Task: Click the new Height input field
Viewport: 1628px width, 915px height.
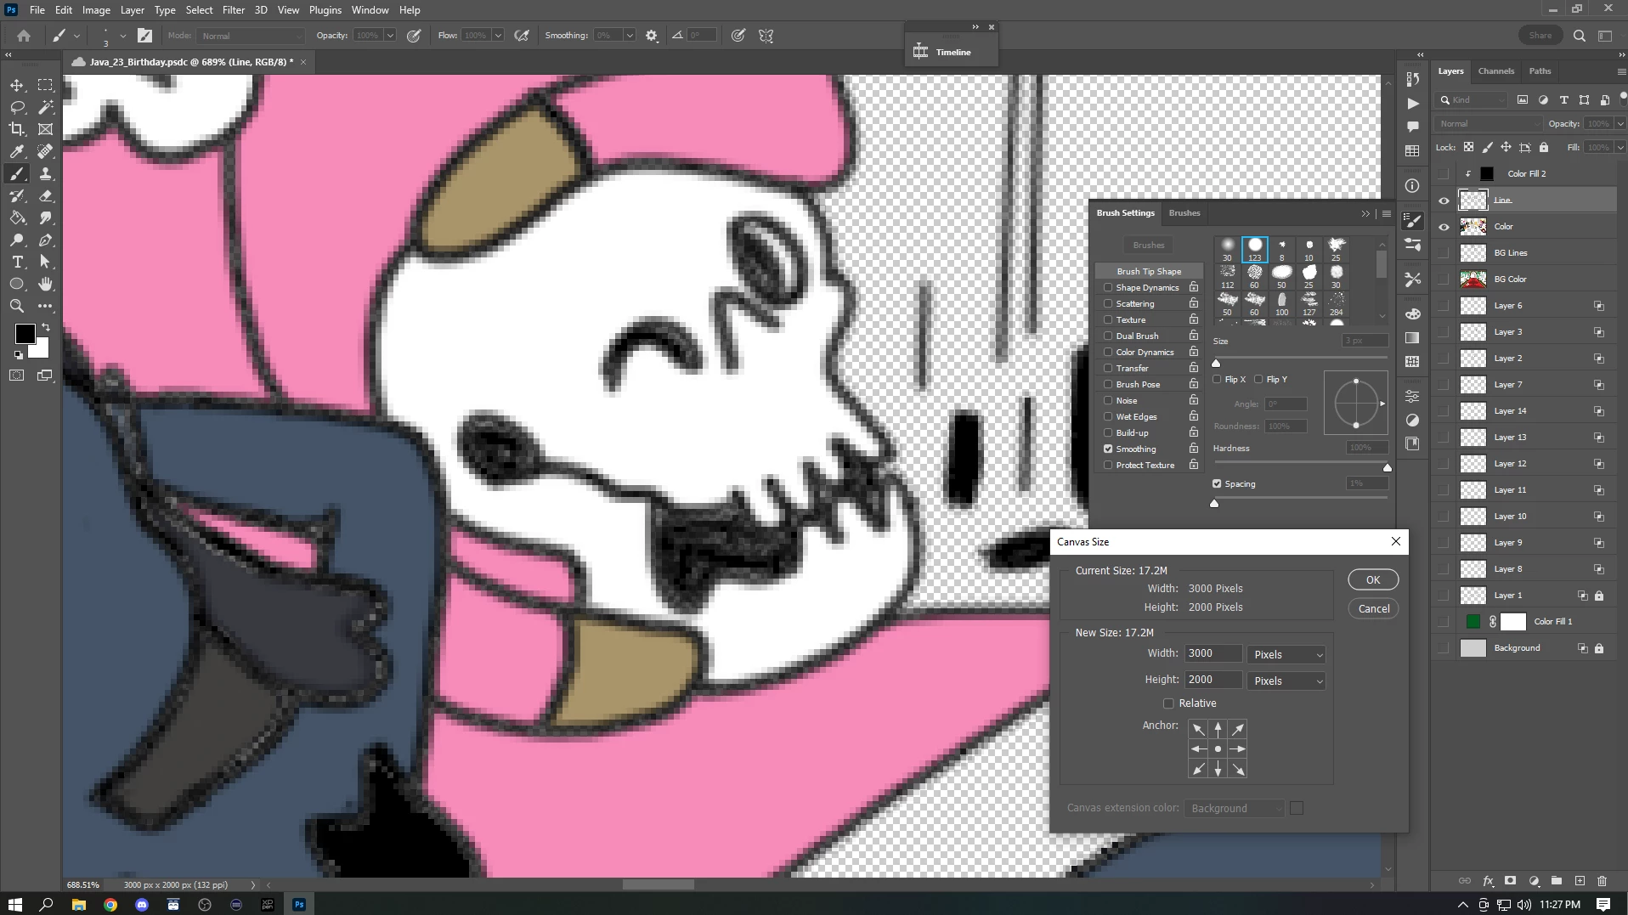Action: [x=1213, y=680]
